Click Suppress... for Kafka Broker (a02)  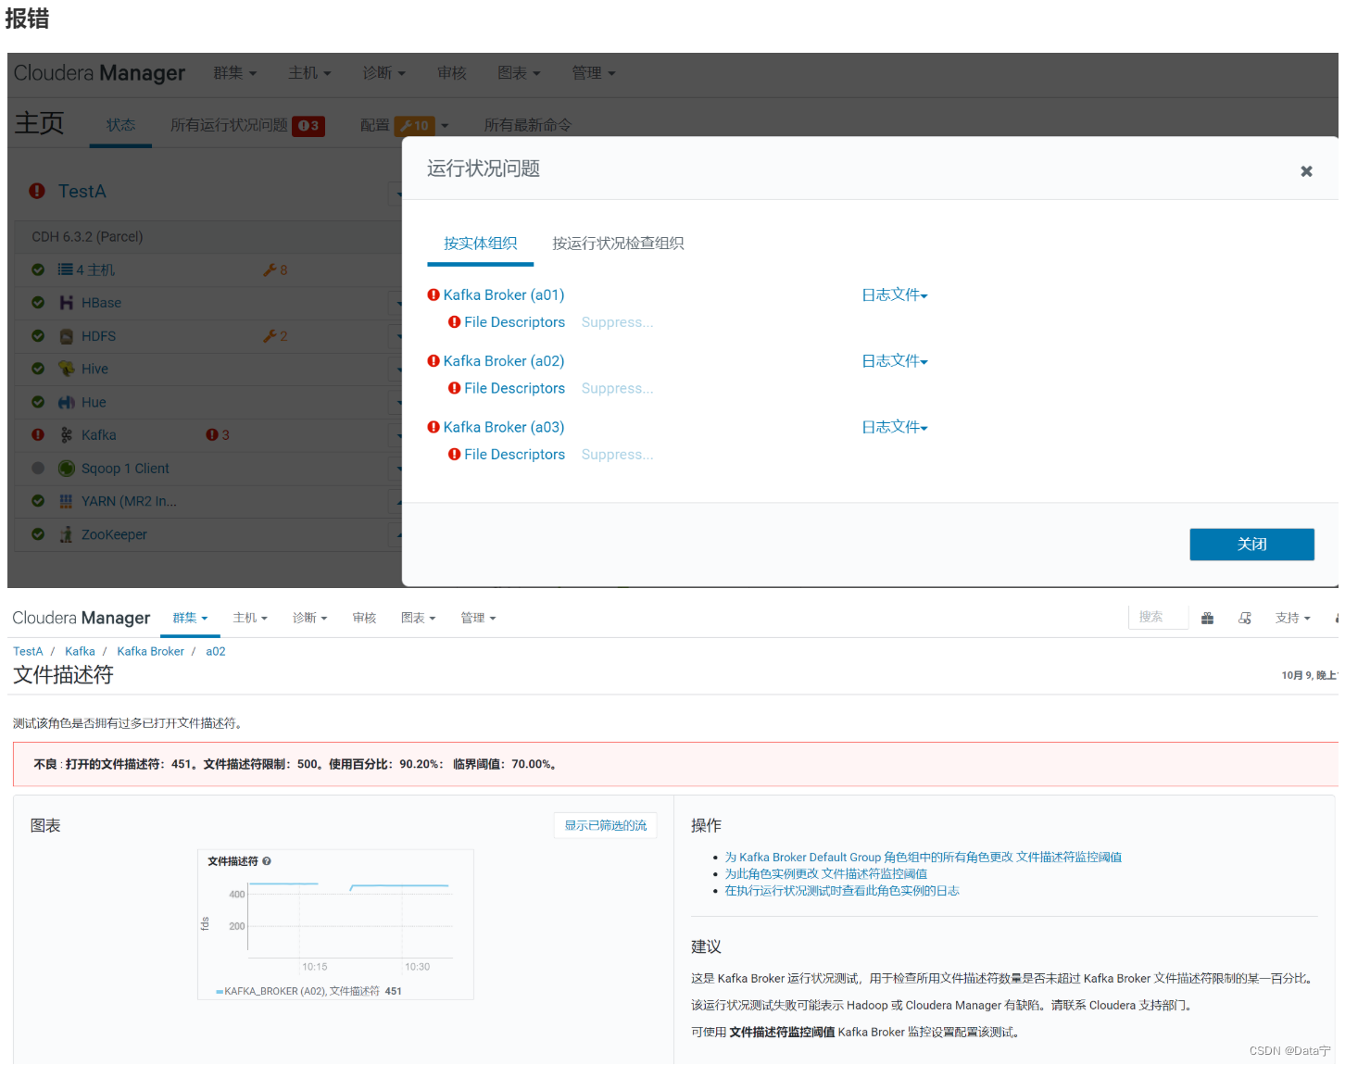(617, 388)
